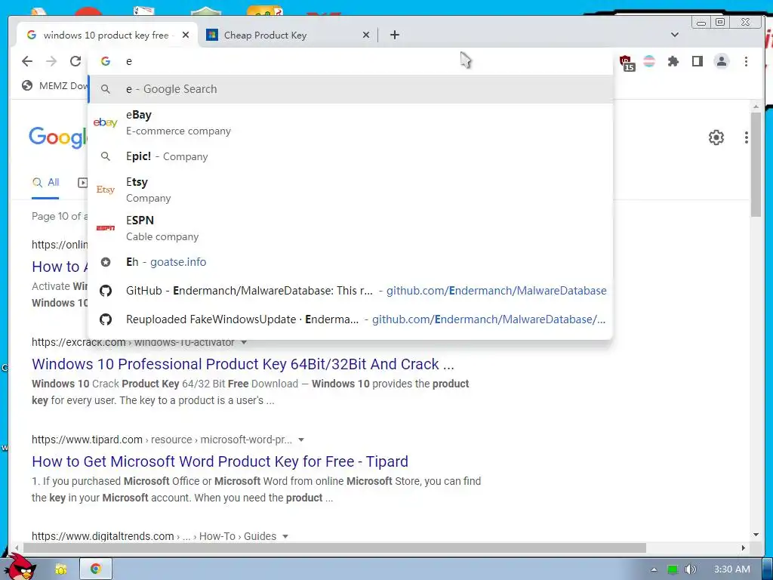Expand digitaltrends.com result options arrow
Screen dimensions: 773x580
285,537
